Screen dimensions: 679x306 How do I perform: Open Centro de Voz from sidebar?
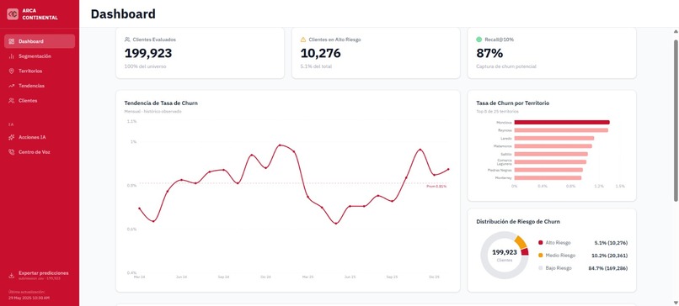[40, 151]
